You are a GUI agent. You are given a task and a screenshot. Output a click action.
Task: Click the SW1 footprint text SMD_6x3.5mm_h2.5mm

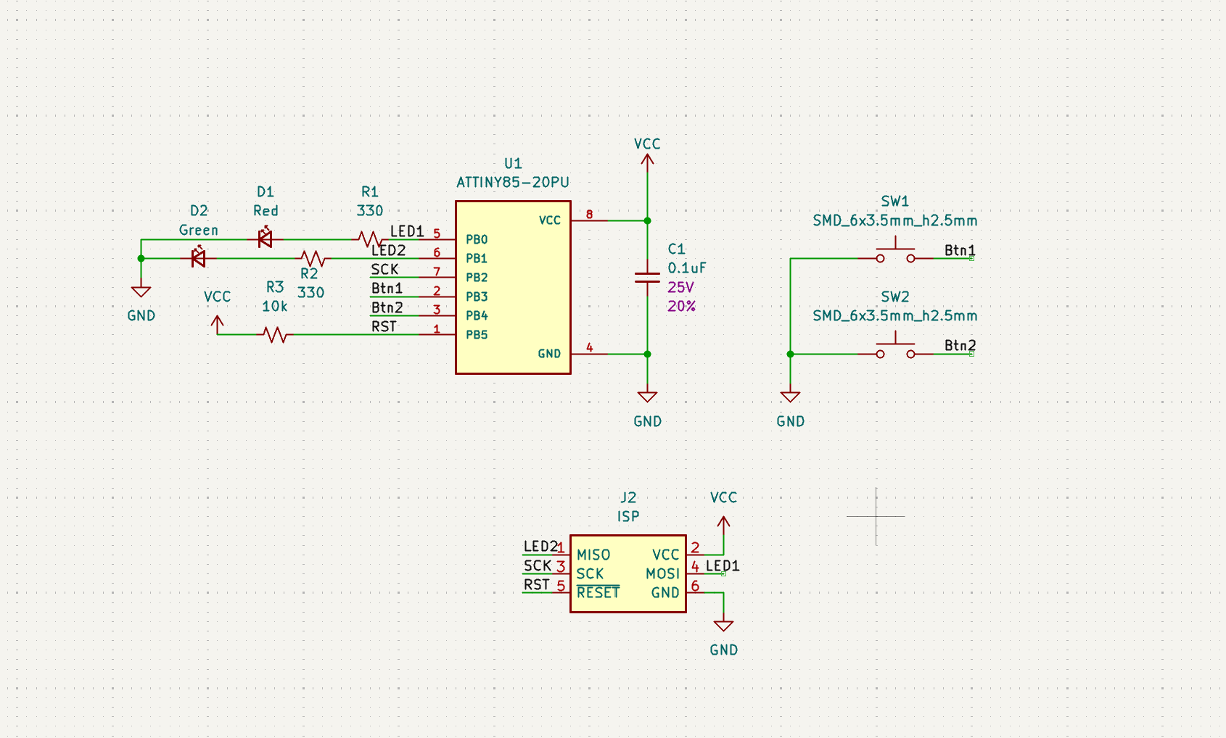coord(895,220)
